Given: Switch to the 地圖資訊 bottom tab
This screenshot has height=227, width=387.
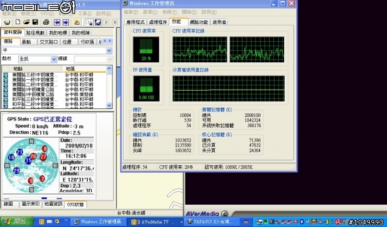Looking at the screenshot, I should 53,204.
